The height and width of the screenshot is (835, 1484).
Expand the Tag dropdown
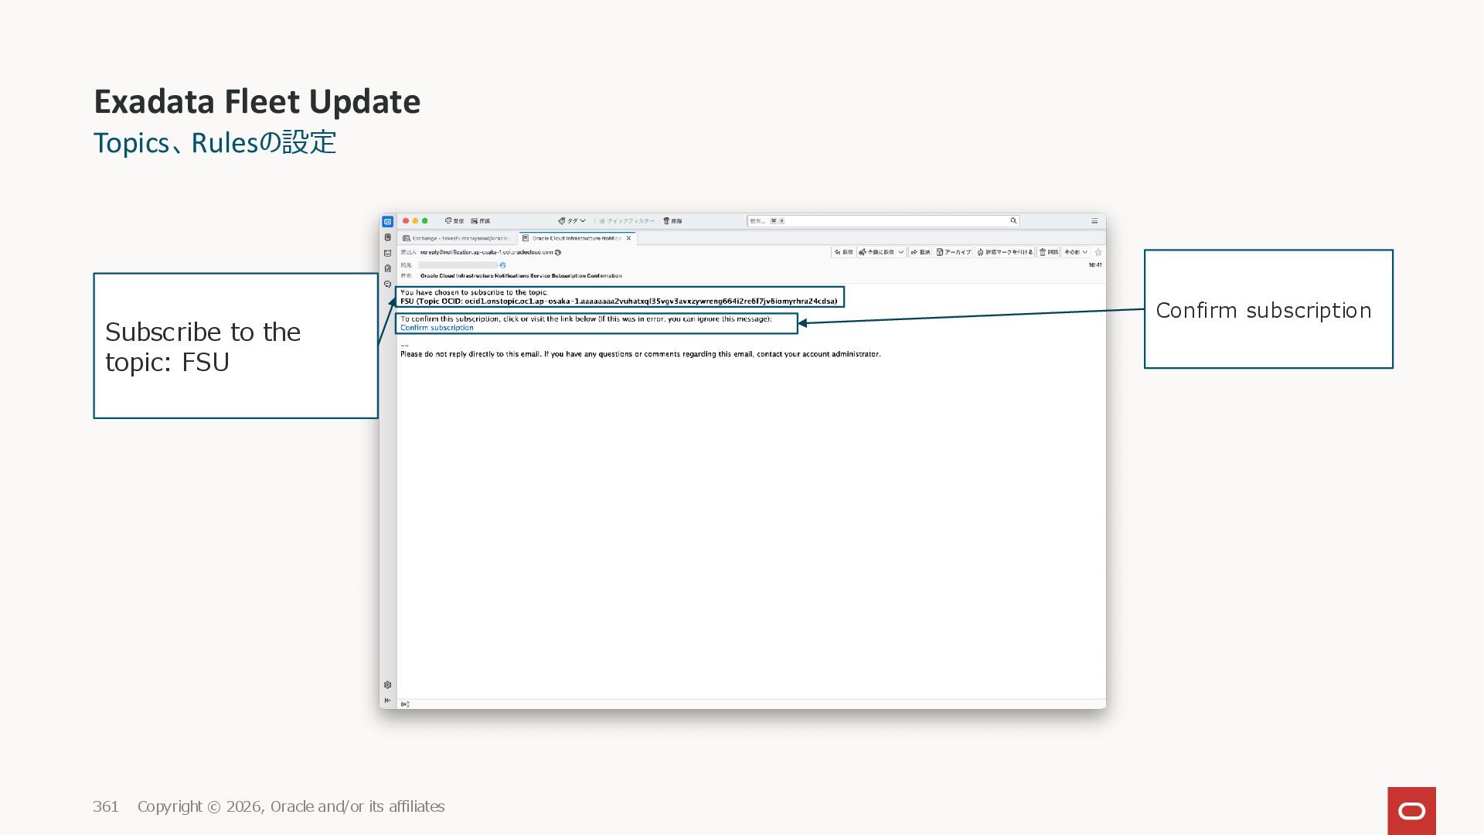coord(572,221)
